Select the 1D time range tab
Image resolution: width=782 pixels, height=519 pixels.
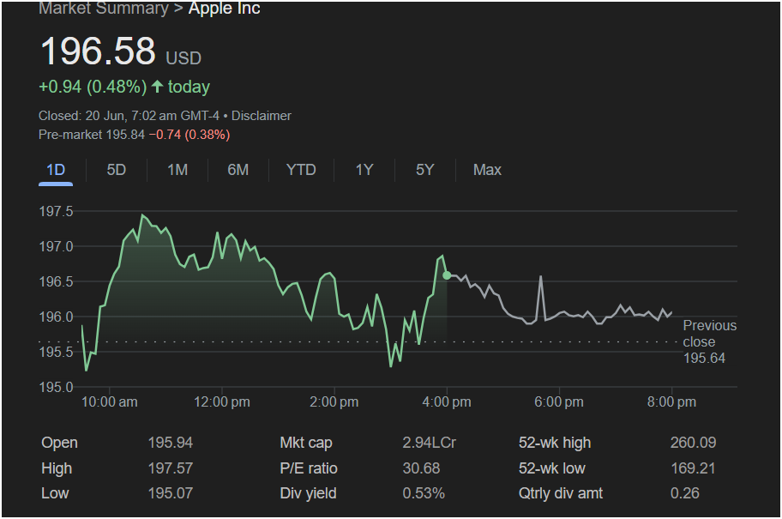pos(56,170)
